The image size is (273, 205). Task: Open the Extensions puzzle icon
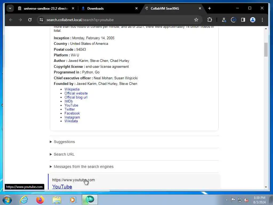click(x=210, y=20)
